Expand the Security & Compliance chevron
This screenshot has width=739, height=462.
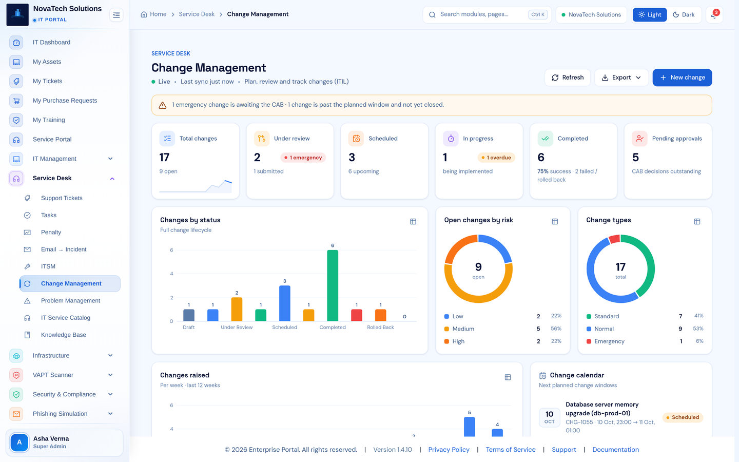point(110,395)
